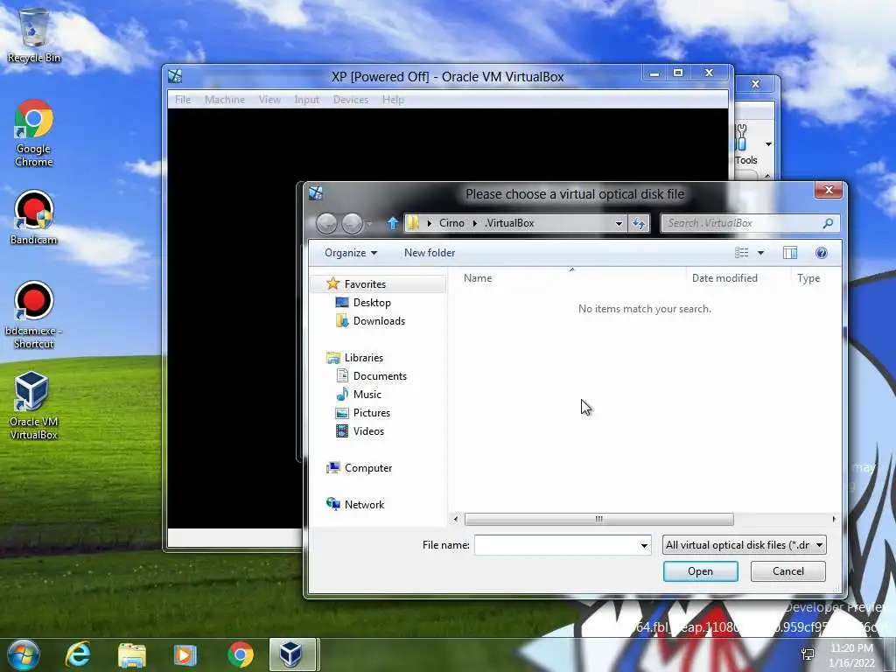Open the File menu in XP VM window
The width and height of the screenshot is (896, 672).
(x=183, y=100)
